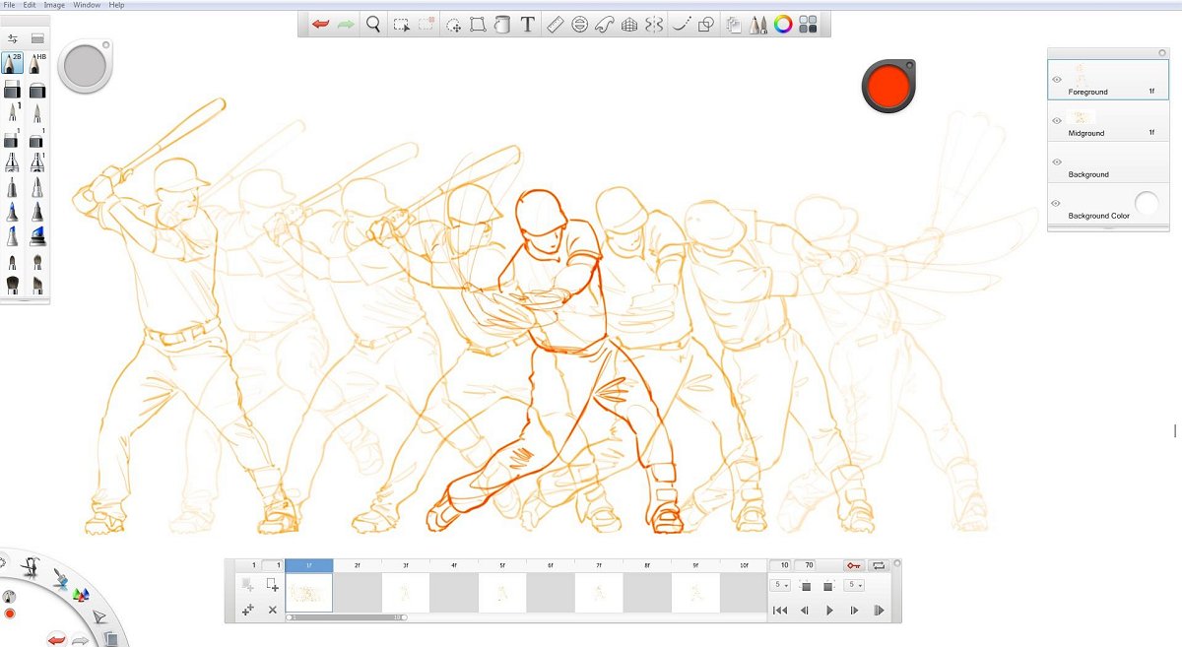This screenshot has height=647, width=1182.
Task: Select the Flood Fill bucket tool
Action: 501,26
